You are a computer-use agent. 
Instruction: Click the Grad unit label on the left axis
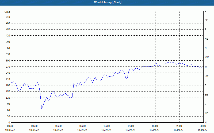click(7, 12)
